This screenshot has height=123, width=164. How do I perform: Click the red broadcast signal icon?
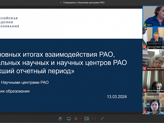coord(94,119)
